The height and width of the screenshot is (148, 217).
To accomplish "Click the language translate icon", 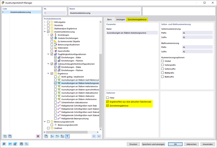I will 26,144.
